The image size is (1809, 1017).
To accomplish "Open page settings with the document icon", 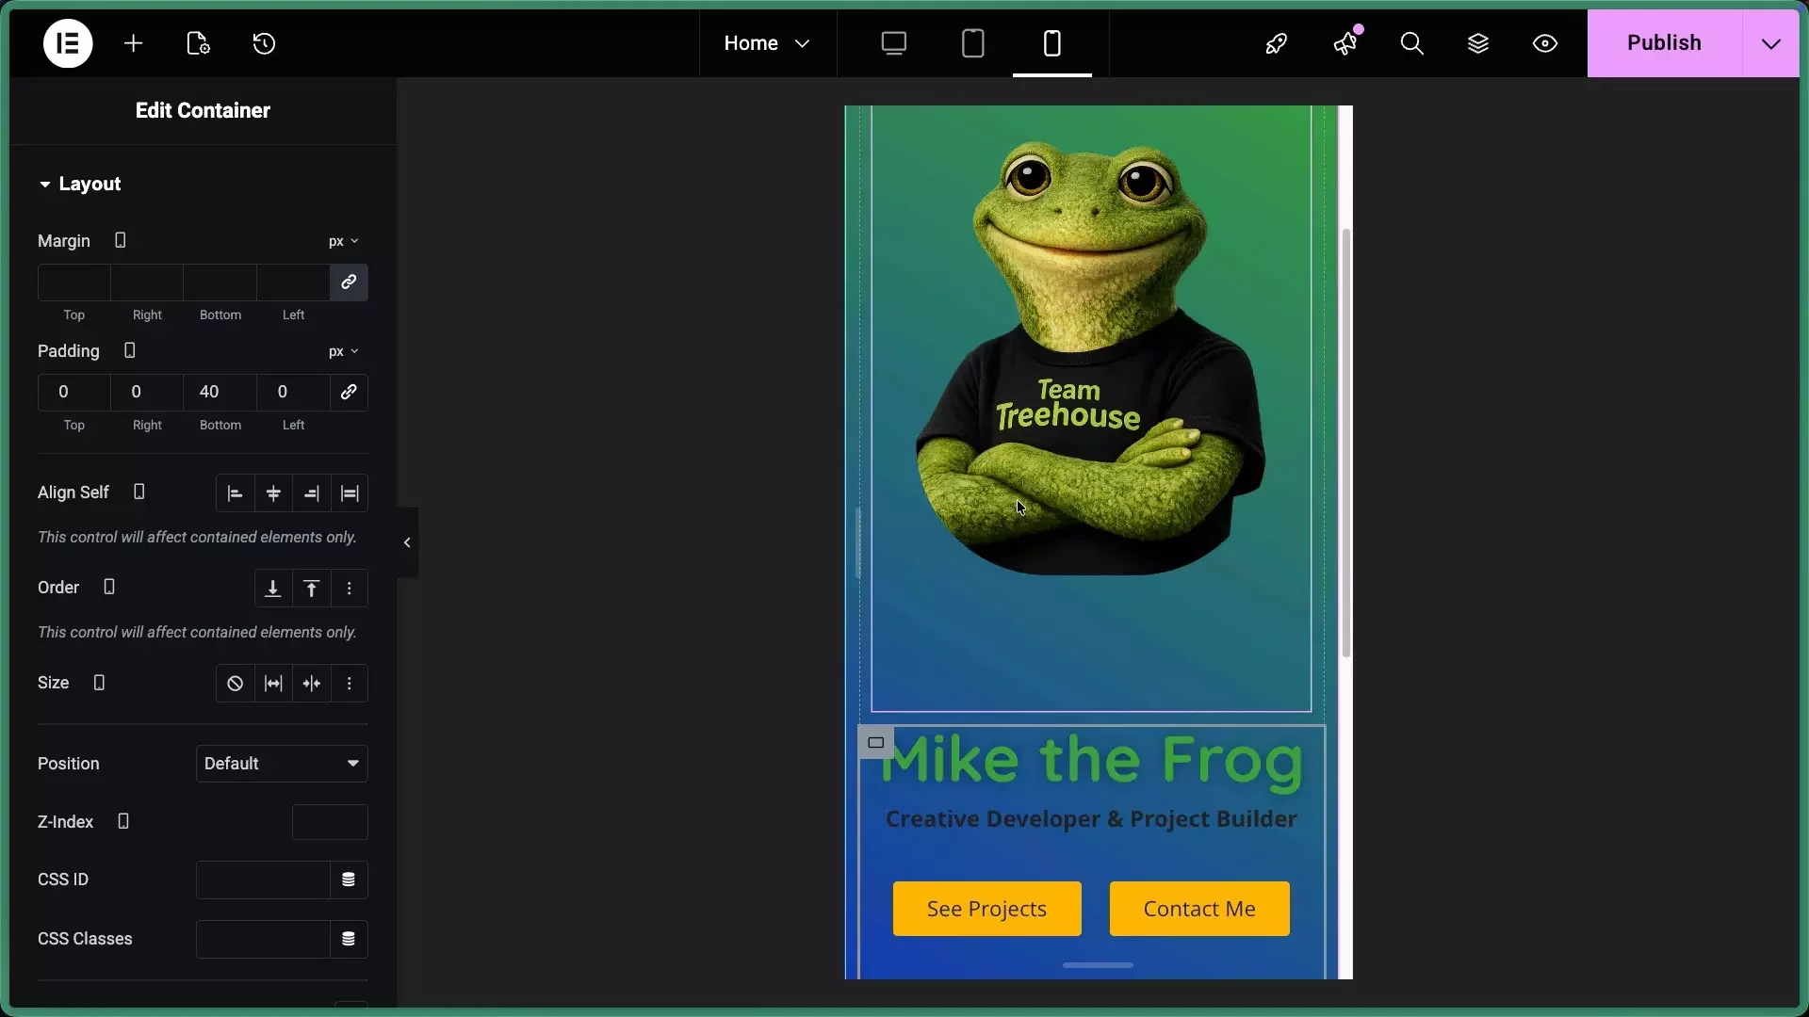I will tap(198, 43).
